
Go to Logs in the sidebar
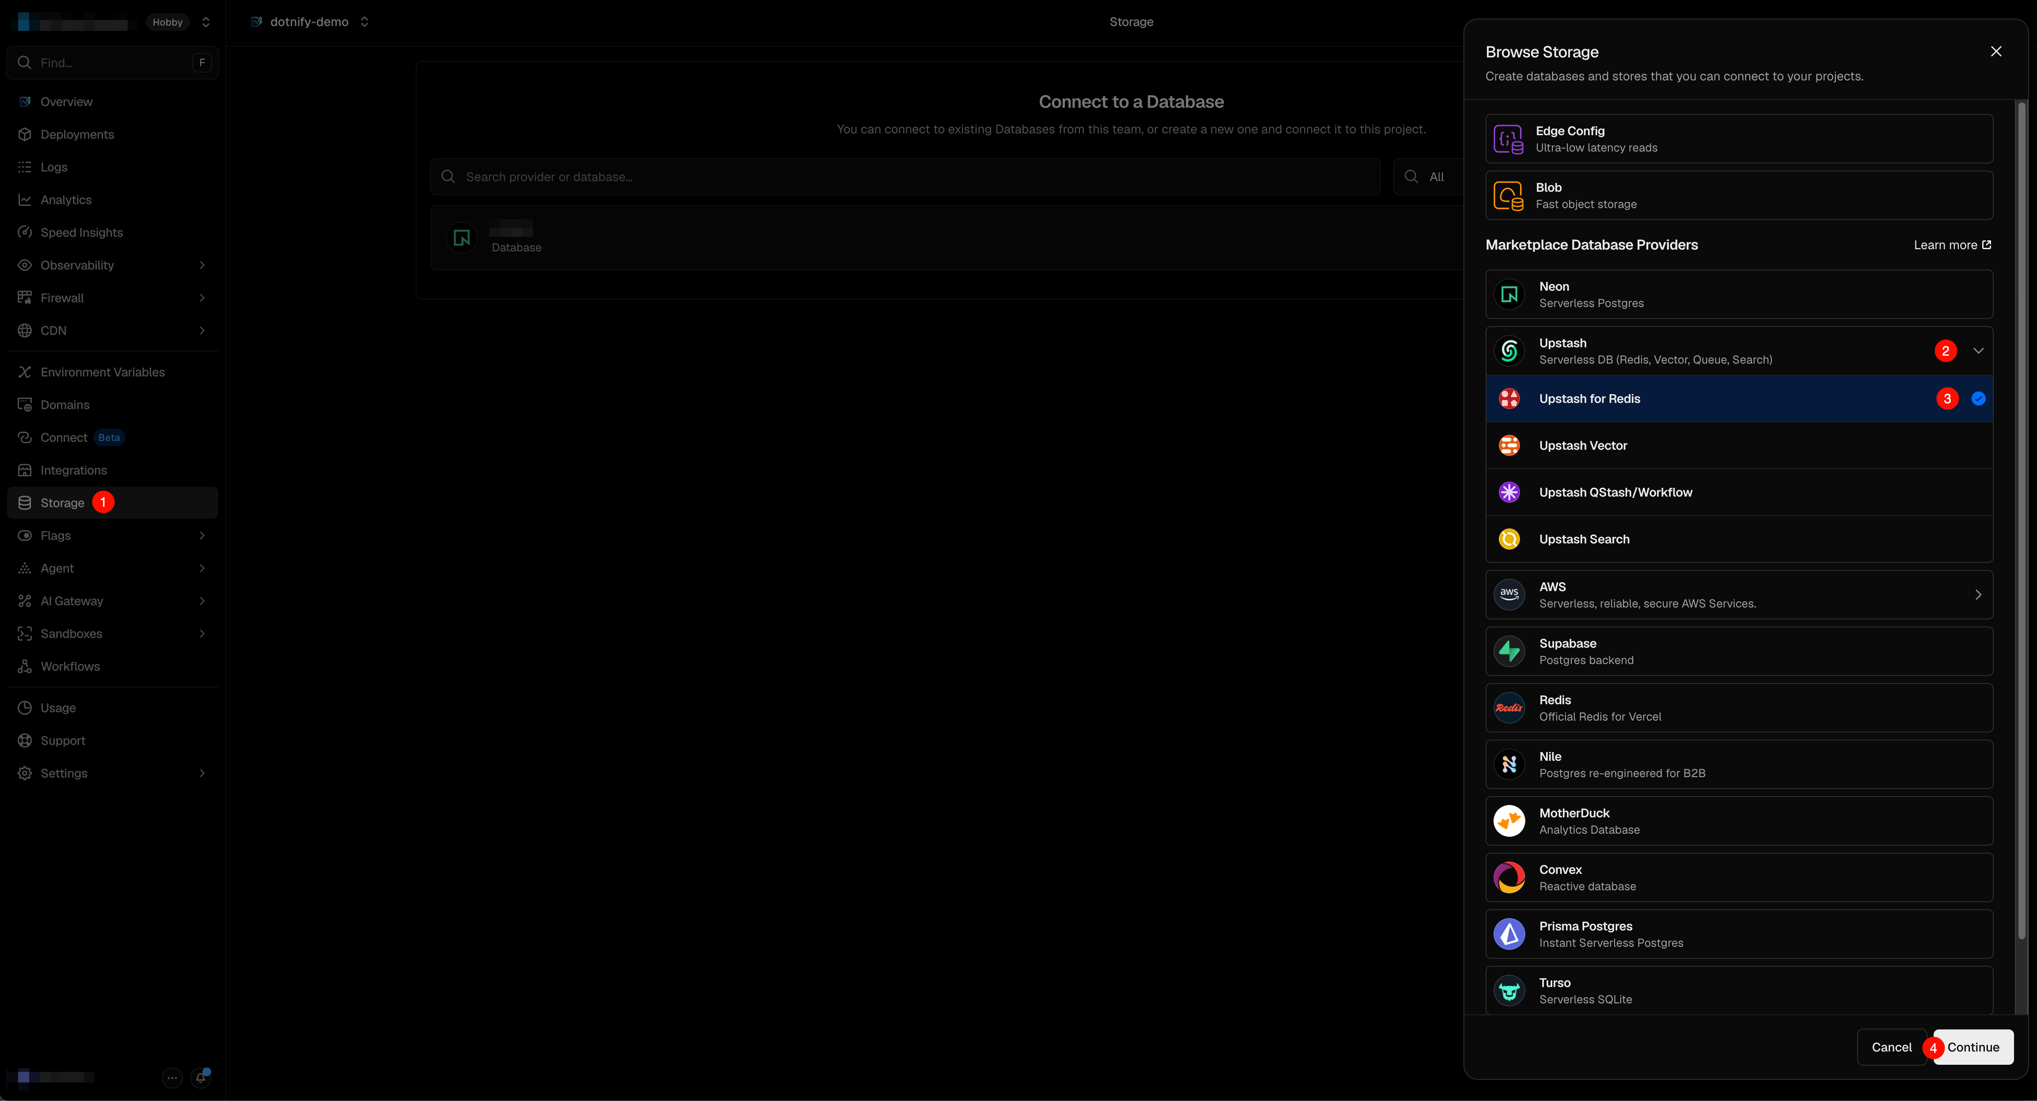pos(112,167)
